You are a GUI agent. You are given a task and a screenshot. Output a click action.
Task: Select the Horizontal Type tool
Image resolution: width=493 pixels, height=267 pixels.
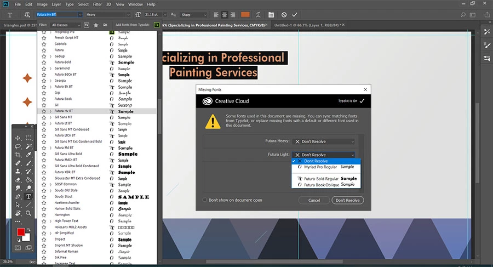(x=28, y=196)
